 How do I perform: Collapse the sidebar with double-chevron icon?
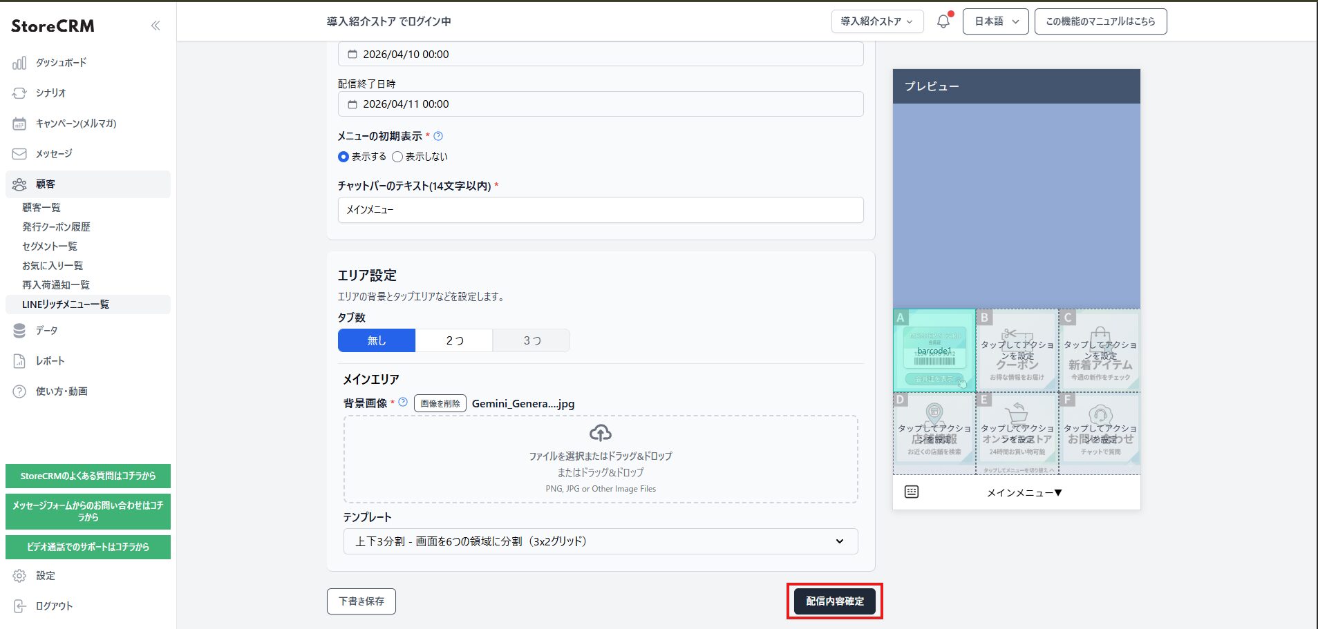point(156,26)
